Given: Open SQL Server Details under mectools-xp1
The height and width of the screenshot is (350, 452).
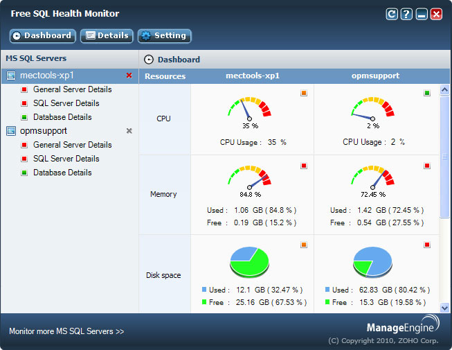Looking at the screenshot, I should click(66, 103).
